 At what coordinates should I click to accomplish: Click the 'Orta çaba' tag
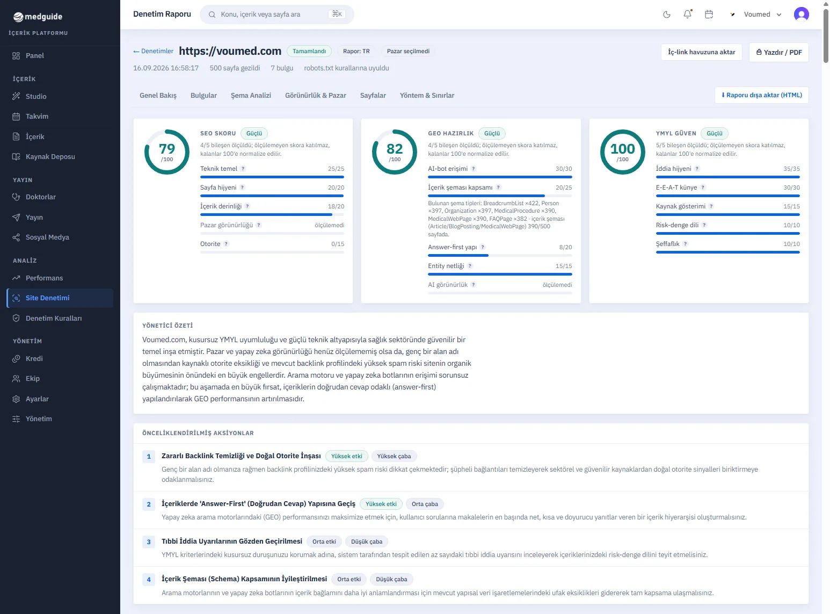click(425, 504)
